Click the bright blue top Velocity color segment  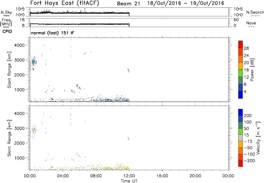click(241, 112)
